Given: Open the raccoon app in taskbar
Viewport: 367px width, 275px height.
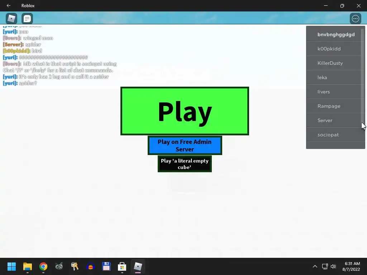Looking at the screenshot, I should coord(59,266).
